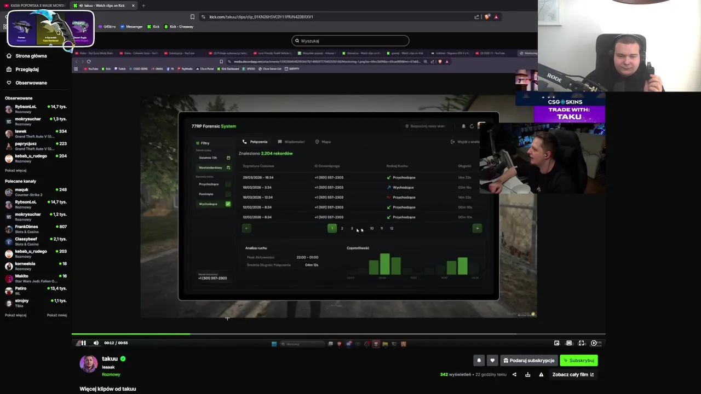Screen dimensions: 701x394
Task: Collapse recommended channels with Pokaż mniej
Action: coord(57,315)
